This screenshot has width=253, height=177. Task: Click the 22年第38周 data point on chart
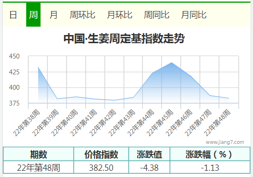click(38, 67)
